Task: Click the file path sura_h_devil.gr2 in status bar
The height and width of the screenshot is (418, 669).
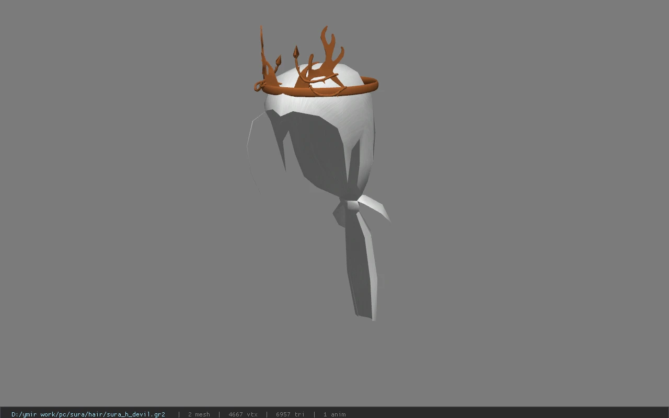Action: point(88,414)
